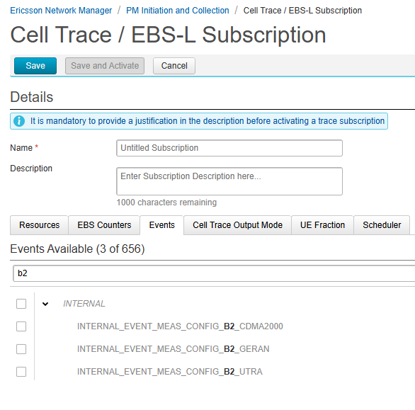The width and height of the screenshot is (415, 410).
Task: Select the Events tab
Action: [x=161, y=225]
